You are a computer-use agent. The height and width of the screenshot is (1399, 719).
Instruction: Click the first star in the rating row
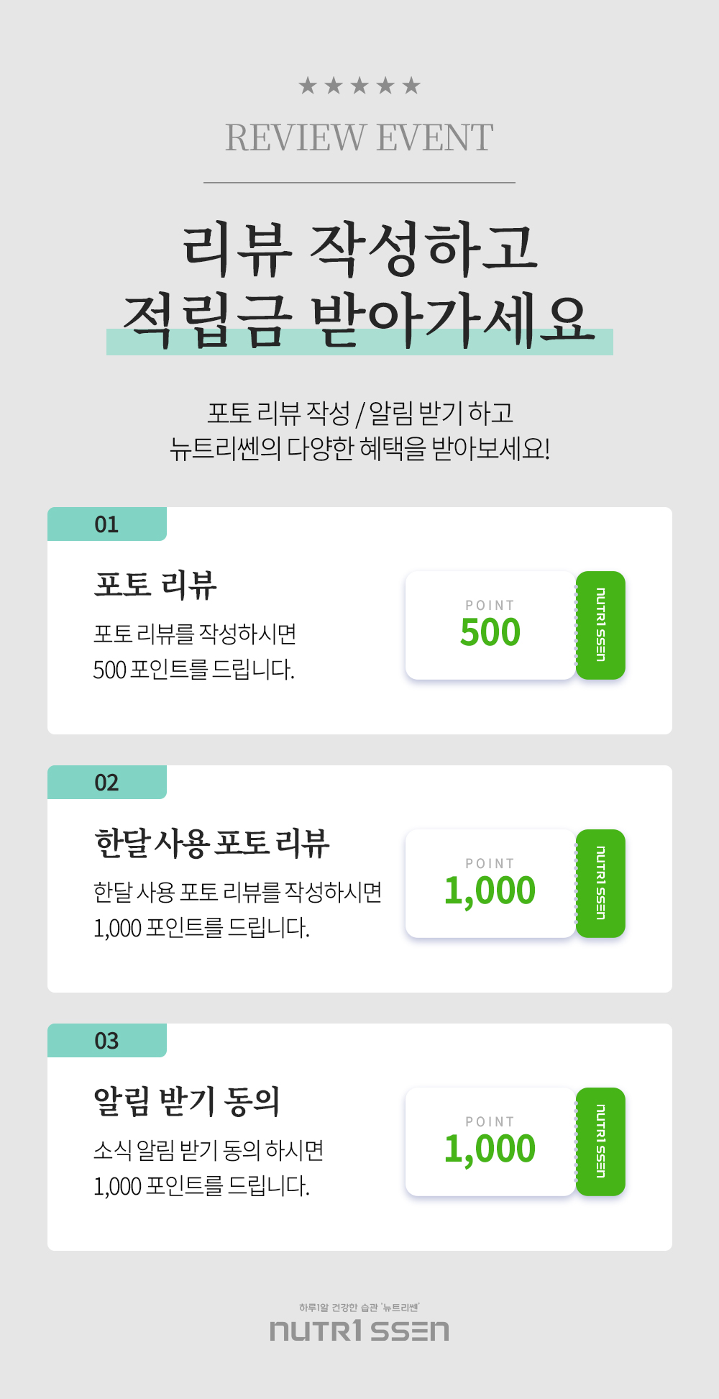[308, 86]
